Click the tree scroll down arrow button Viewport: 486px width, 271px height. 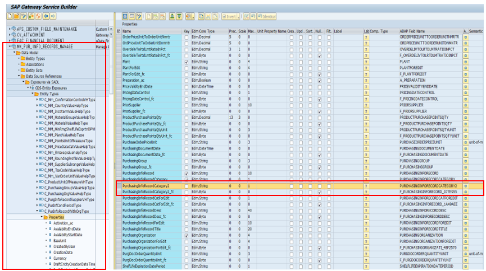[111, 35]
